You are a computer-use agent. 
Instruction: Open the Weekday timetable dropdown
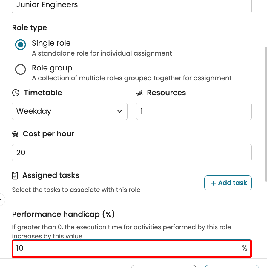[70, 111]
